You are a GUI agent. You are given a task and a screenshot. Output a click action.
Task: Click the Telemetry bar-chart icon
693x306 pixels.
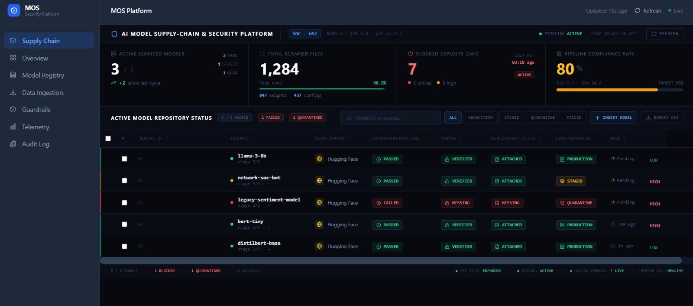13,127
